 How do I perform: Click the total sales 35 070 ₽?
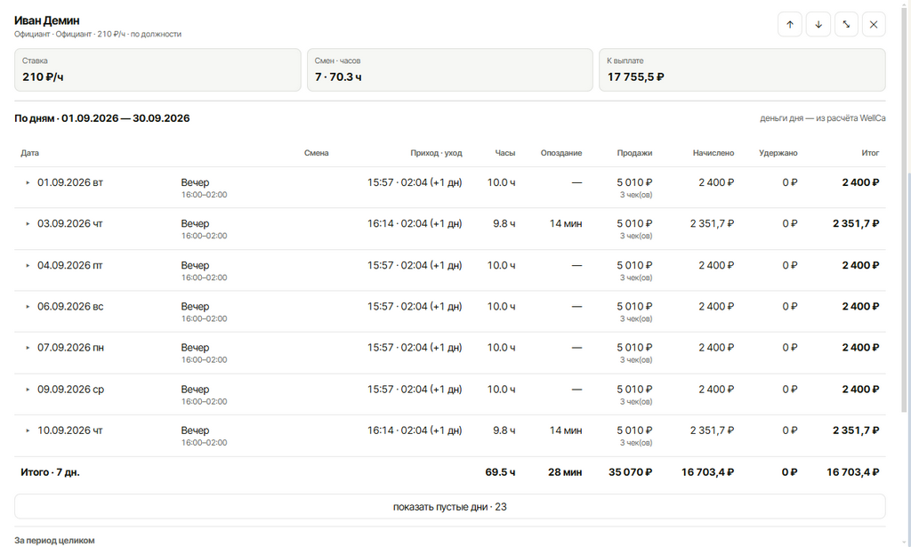coord(631,472)
